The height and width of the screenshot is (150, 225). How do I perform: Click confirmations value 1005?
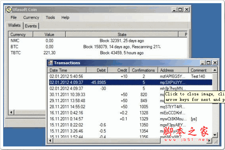pyautogui.click(x=144, y=107)
